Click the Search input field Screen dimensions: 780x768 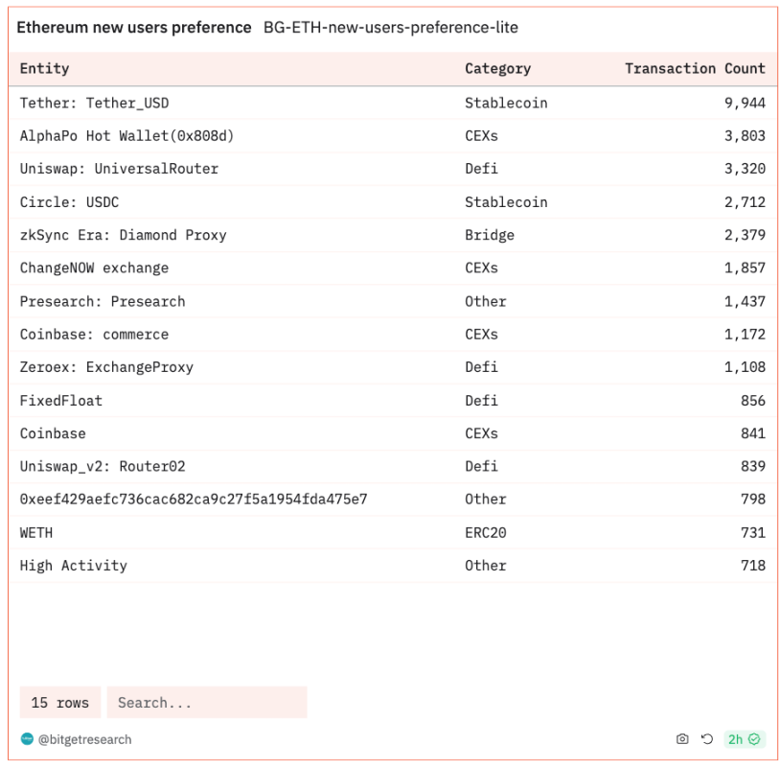click(206, 703)
